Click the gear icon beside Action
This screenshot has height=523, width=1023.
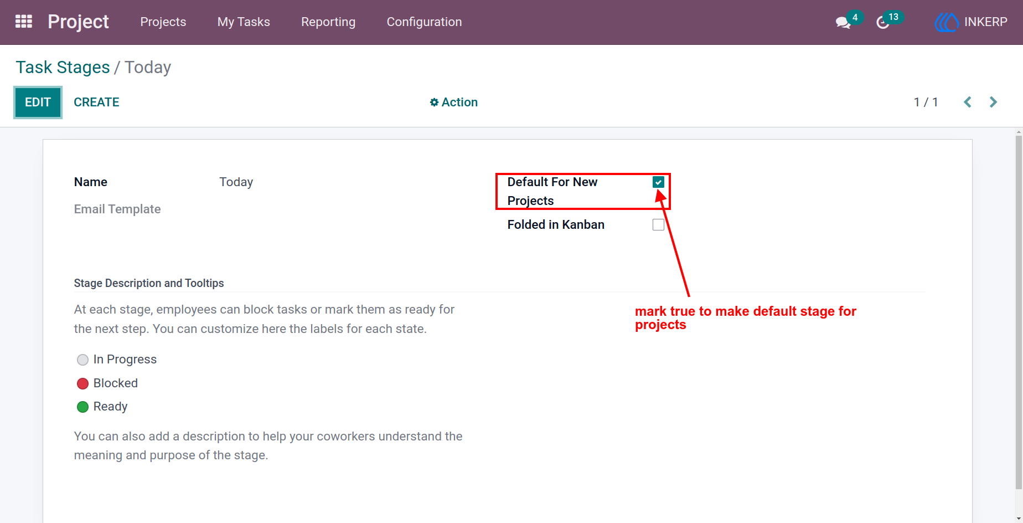coord(434,102)
